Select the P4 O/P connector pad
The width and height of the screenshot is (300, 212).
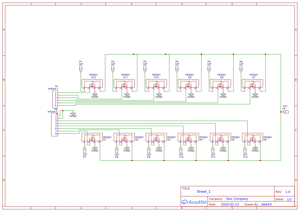coord(177,68)
